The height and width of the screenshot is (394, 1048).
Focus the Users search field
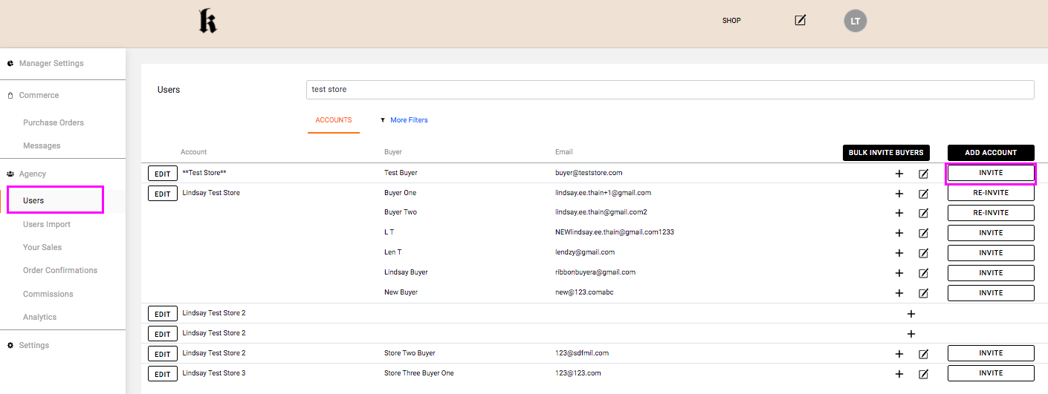click(x=669, y=90)
